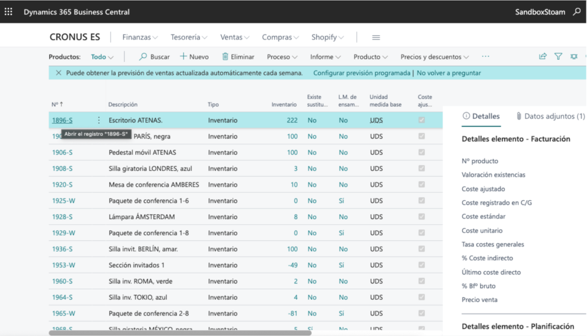Click the horizontal scrollbar below the list

(x=180, y=333)
